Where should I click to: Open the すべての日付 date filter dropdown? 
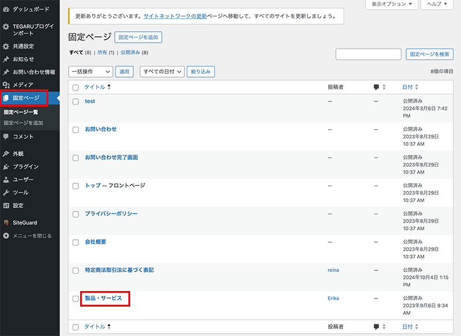pyautogui.click(x=162, y=71)
